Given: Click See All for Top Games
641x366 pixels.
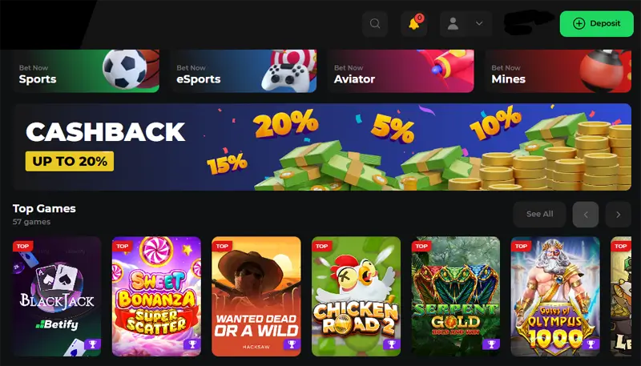Looking at the screenshot, I should 539,215.
